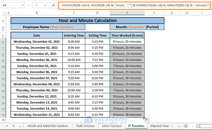
Task: Select entering time '9:30 AM'
Action: [x=74, y=84]
